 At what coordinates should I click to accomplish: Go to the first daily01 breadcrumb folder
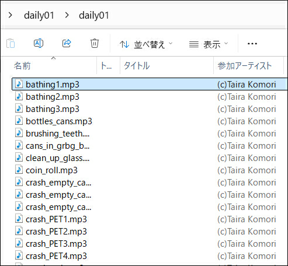(39, 15)
